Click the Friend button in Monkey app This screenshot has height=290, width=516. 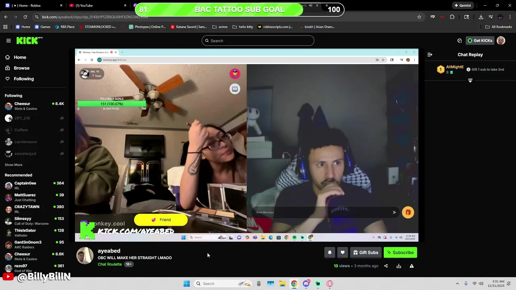[161, 220]
